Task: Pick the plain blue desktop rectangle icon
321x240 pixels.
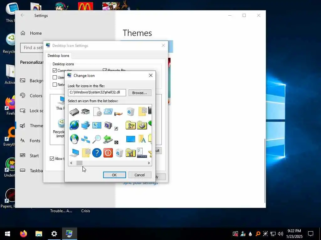Action: click(131, 139)
